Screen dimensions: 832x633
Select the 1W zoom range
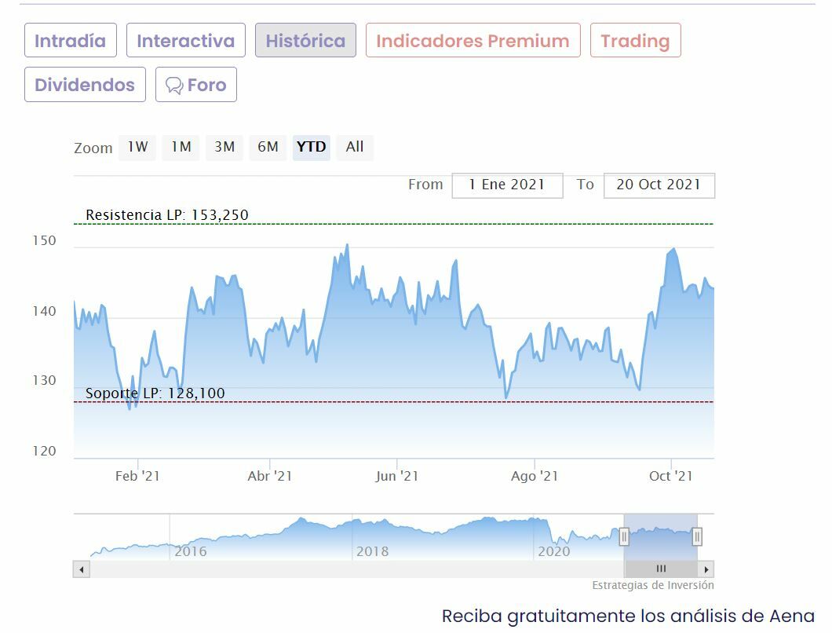coord(137,147)
